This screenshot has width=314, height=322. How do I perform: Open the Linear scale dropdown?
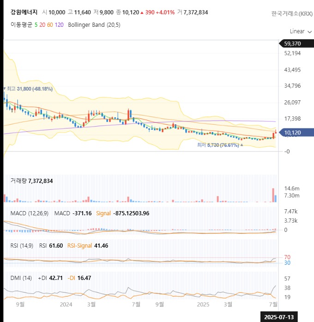point(301,31)
